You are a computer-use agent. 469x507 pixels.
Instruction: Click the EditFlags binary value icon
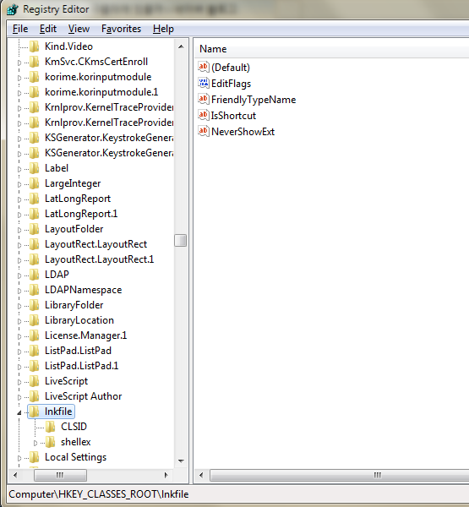[x=204, y=83]
